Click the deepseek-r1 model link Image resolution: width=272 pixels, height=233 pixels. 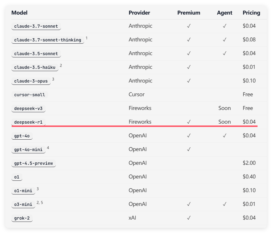pyautogui.click(x=28, y=122)
